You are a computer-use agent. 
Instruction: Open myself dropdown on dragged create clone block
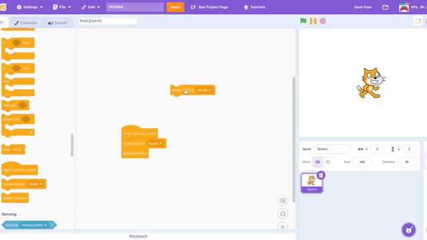[204, 90]
